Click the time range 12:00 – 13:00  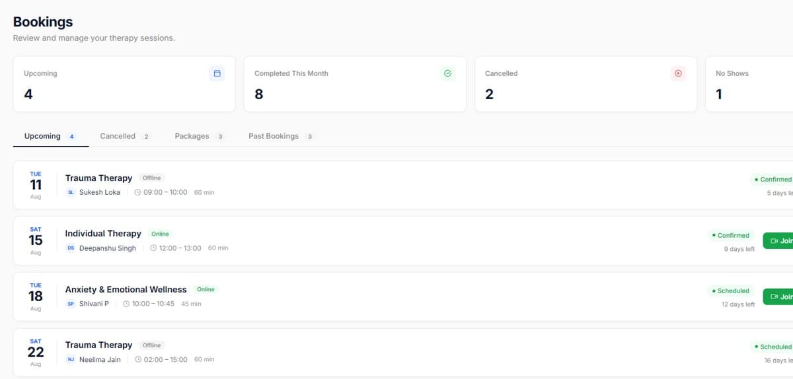click(x=180, y=248)
